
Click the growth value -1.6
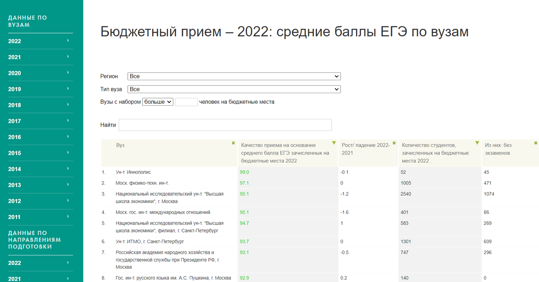[x=344, y=213]
